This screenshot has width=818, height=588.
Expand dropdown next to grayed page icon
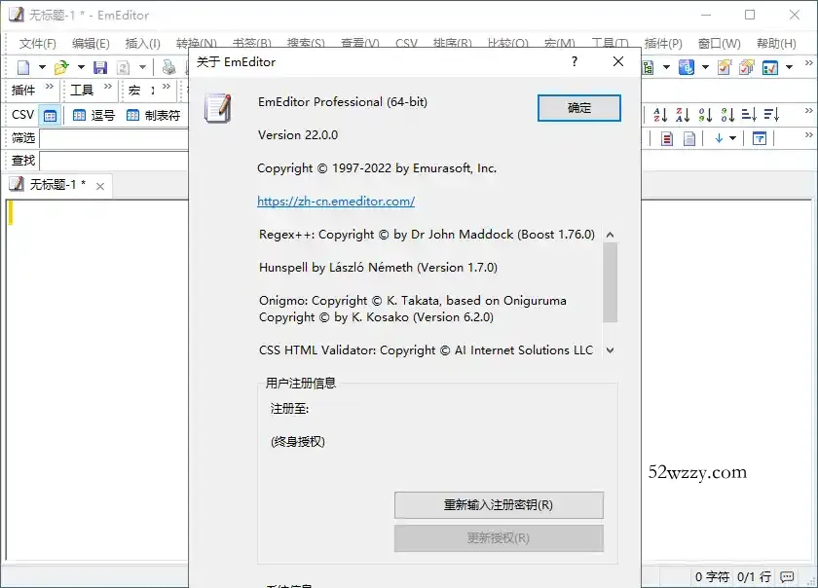pyautogui.click(x=142, y=67)
